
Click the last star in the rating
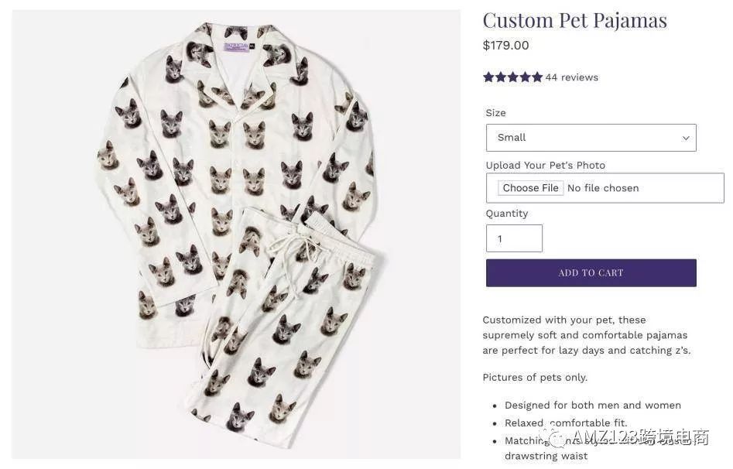click(x=537, y=77)
